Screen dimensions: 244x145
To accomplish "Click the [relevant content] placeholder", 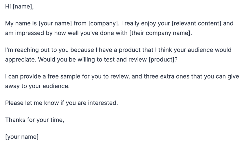I will pos(197,23).
